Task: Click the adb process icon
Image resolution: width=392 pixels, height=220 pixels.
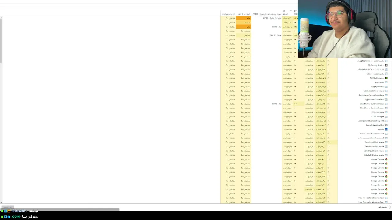Action: point(386,82)
